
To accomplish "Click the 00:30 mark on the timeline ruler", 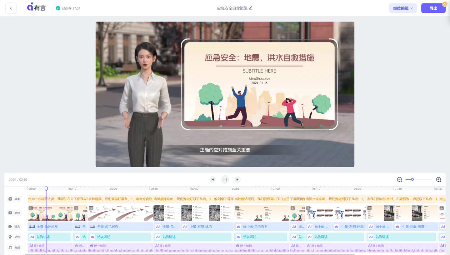I will tap(154, 189).
